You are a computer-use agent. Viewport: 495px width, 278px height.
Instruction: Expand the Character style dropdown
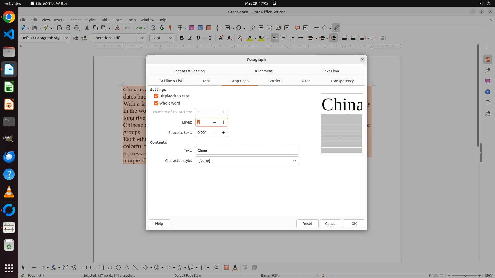[x=294, y=161]
